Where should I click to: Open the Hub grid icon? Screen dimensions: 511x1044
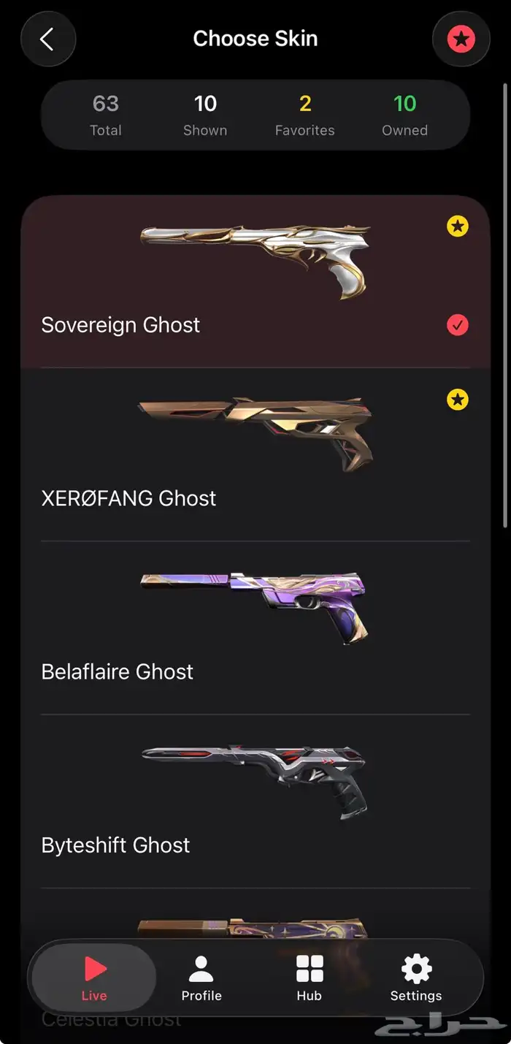310,969
